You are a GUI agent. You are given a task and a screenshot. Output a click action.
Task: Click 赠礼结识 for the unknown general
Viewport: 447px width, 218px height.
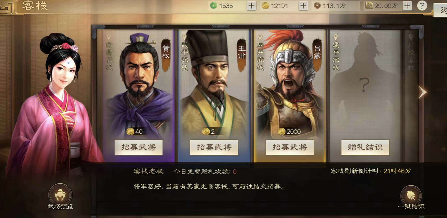click(x=365, y=147)
